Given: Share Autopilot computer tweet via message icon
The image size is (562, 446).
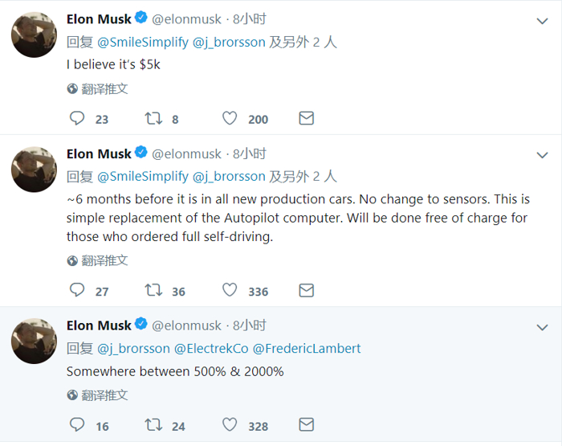Looking at the screenshot, I should click(x=306, y=290).
